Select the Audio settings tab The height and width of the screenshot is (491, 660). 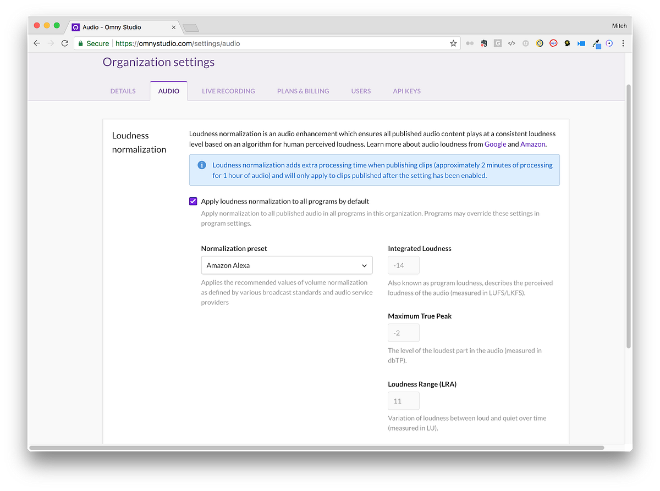point(169,91)
